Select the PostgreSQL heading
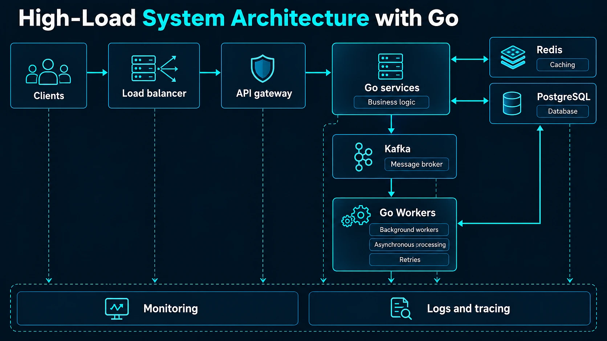The width and height of the screenshot is (607, 341). 563,97
